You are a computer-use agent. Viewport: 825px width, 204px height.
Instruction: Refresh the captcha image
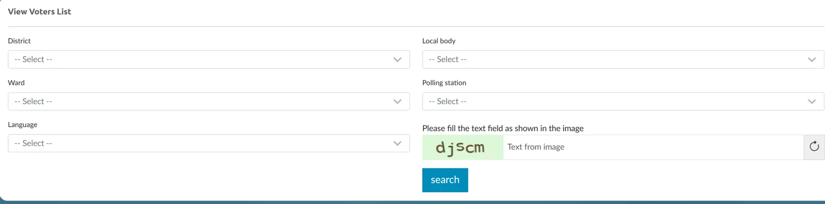(x=814, y=147)
